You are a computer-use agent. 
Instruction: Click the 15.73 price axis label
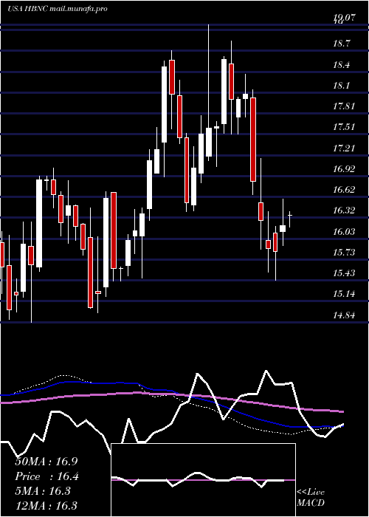[343, 253]
